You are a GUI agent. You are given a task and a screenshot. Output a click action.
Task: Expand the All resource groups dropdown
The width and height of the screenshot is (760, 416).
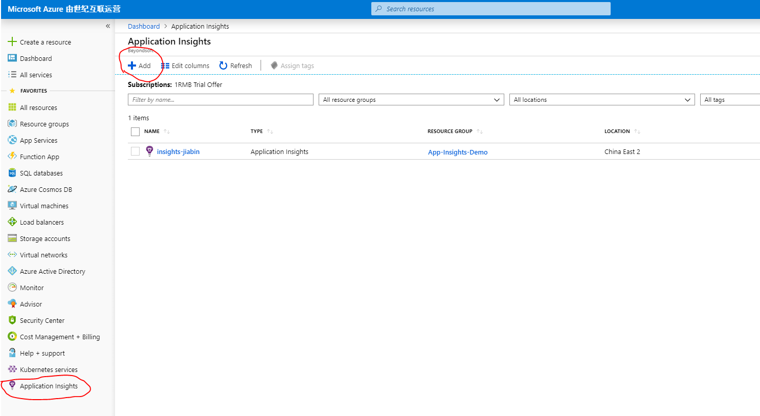point(411,100)
